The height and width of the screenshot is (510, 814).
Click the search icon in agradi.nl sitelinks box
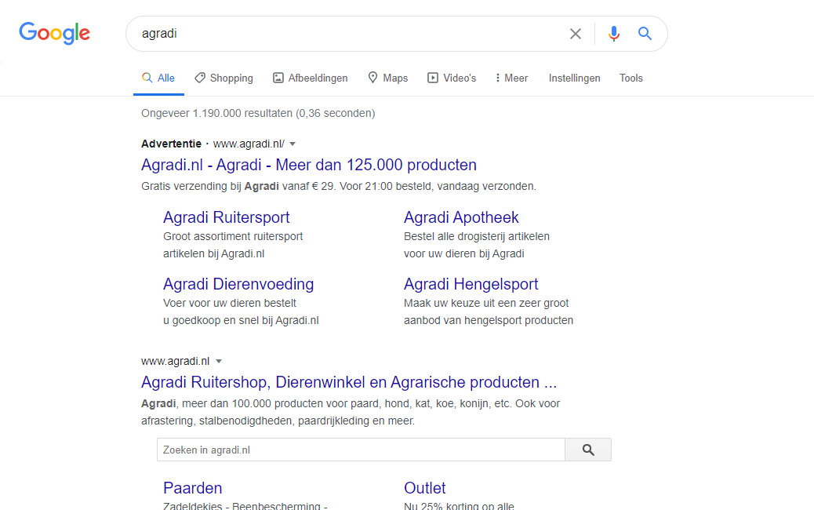click(588, 450)
